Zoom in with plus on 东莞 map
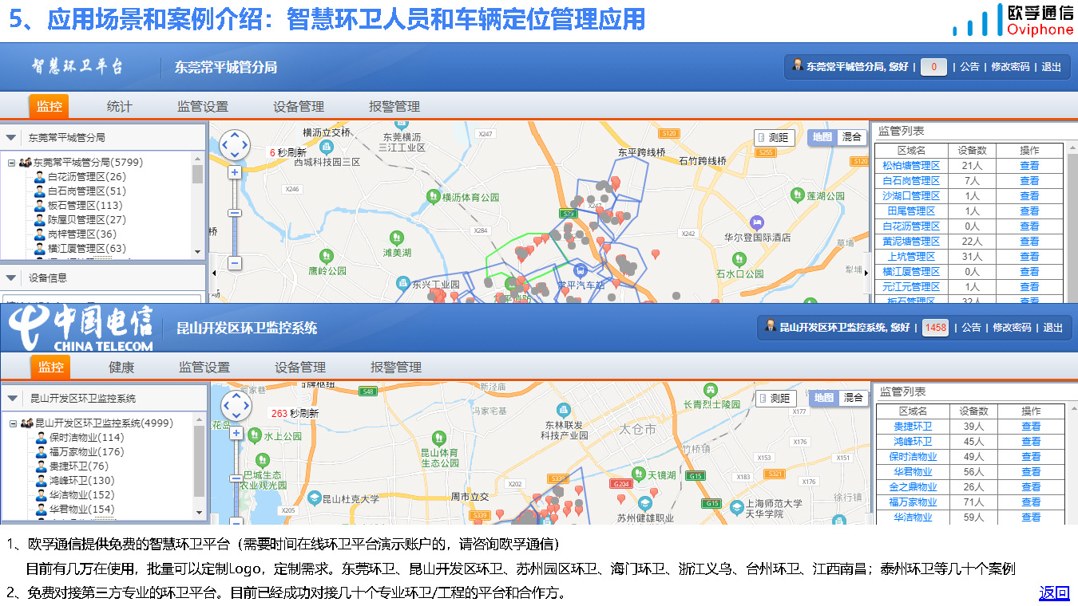 click(235, 172)
